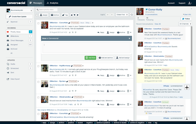Go to next page using right arrow

pyautogui.click(x=112, y=15)
